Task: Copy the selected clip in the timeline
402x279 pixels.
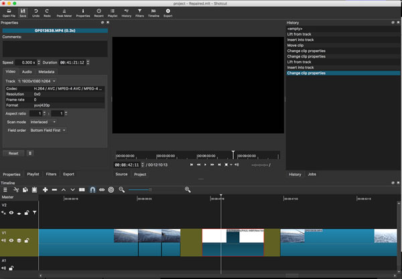Action: click(x=25, y=189)
